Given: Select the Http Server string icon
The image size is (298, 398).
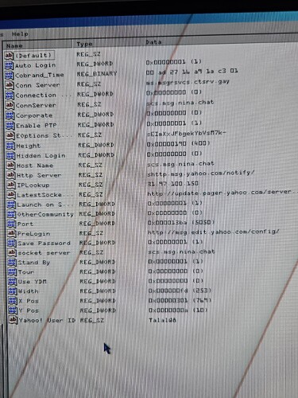Looking at the screenshot, I should pos(11,175).
